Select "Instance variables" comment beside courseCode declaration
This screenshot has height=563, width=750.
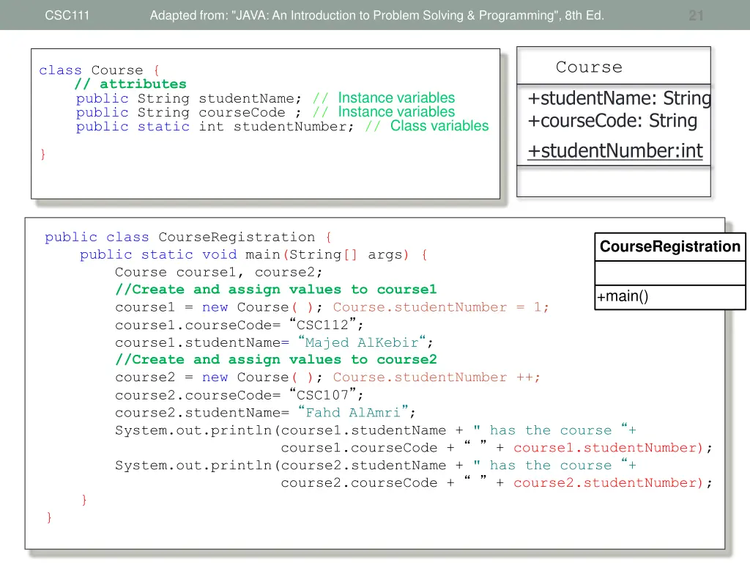(396, 111)
